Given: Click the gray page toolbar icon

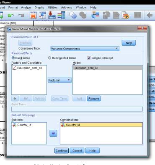Looking at the screenshot, I should pos(116,15).
